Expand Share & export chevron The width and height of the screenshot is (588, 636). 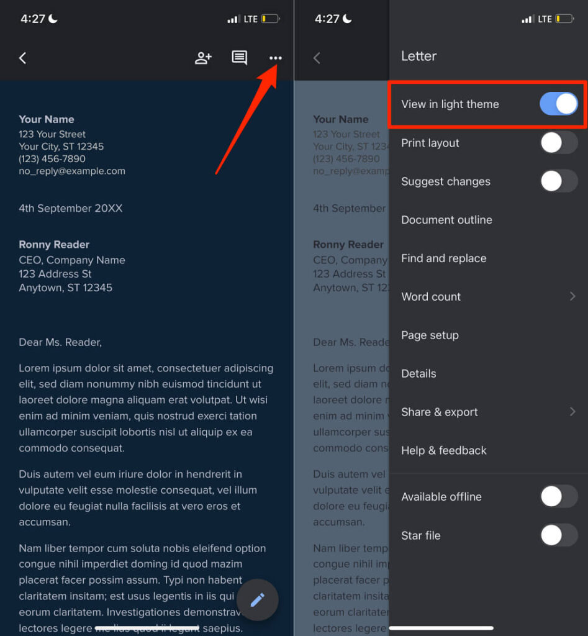click(x=572, y=412)
